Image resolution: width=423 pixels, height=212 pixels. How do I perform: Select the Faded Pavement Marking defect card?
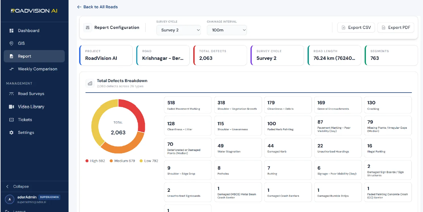point(188,105)
